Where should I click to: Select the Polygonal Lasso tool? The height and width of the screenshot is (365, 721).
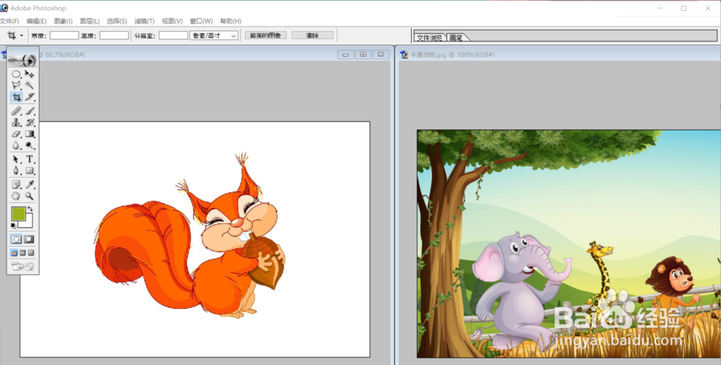(16, 86)
